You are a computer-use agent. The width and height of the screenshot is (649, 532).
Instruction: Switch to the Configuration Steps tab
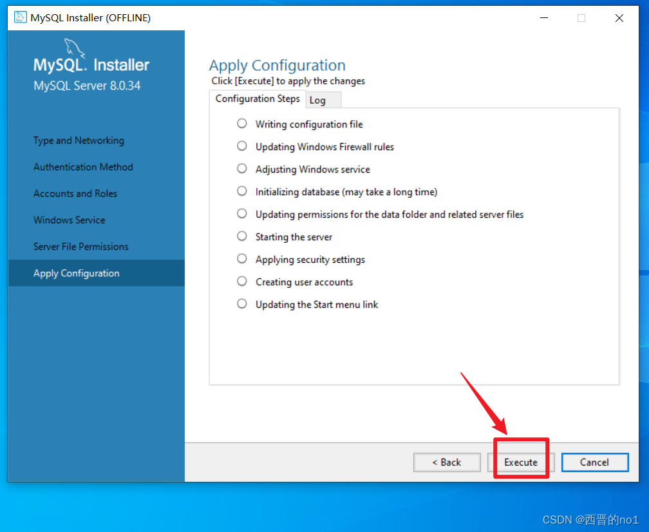click(258, 99)
